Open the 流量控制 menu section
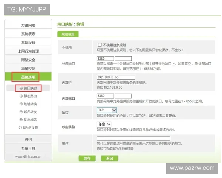Screen dimensions: 222x178 (28, 68)
